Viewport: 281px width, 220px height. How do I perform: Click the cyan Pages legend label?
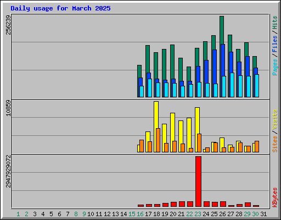click(274, 67)
